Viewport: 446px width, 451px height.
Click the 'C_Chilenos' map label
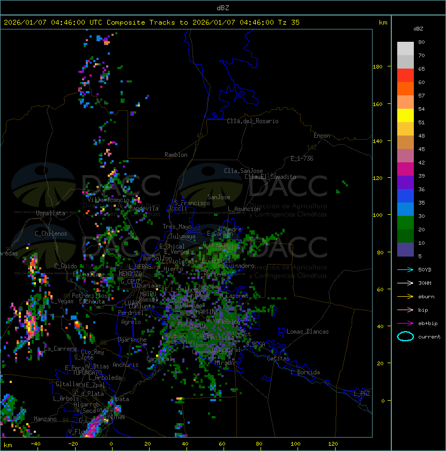point(51,234)
